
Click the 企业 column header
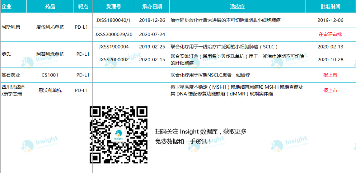(14, 7)
